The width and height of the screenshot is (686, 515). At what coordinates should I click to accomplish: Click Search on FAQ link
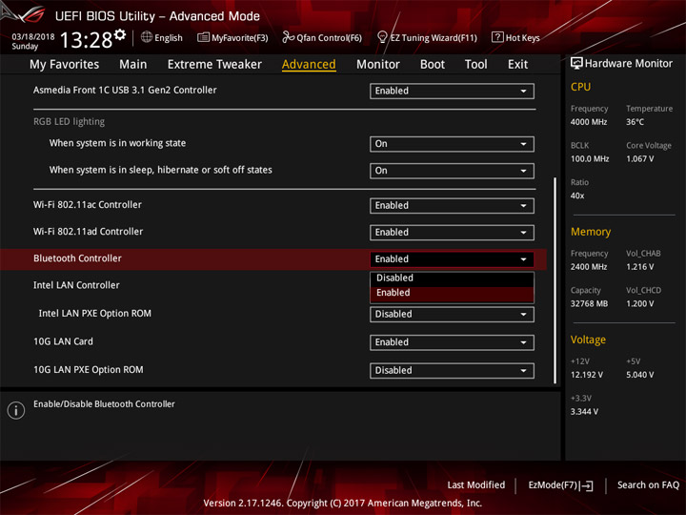[x=648, y=485]
